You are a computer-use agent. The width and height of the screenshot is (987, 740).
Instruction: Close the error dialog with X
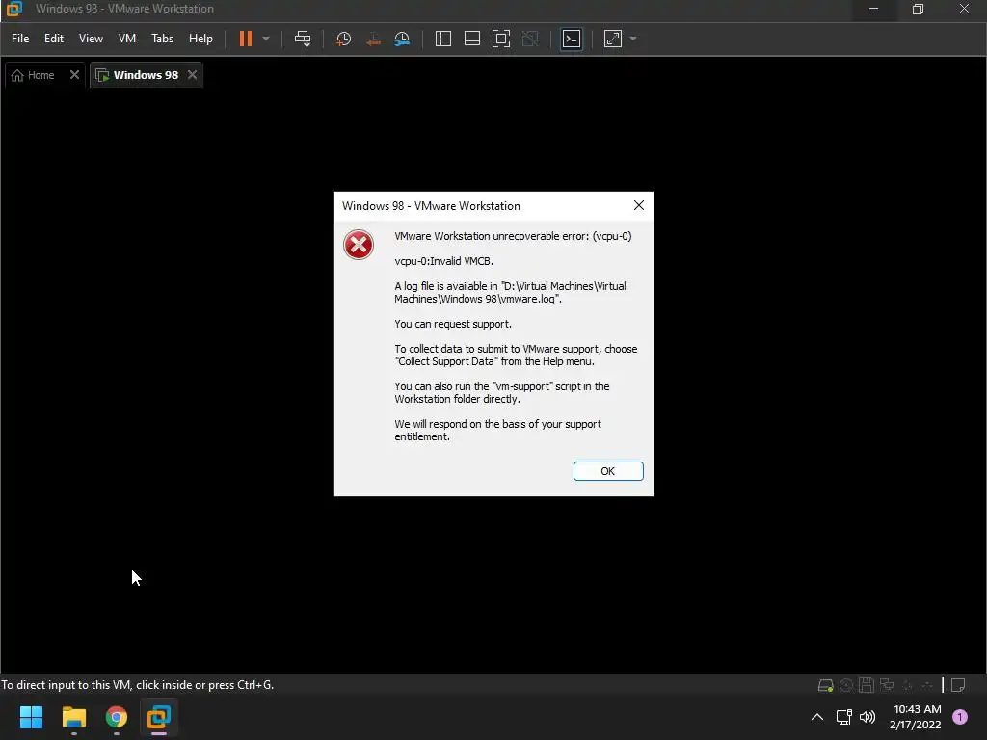tap(638, 206)
